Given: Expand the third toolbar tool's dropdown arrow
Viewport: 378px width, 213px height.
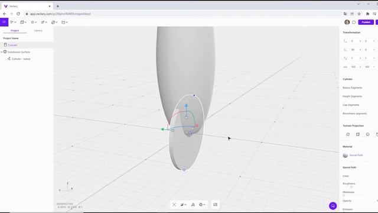Looking at the screenshot, I should point(36,22).
